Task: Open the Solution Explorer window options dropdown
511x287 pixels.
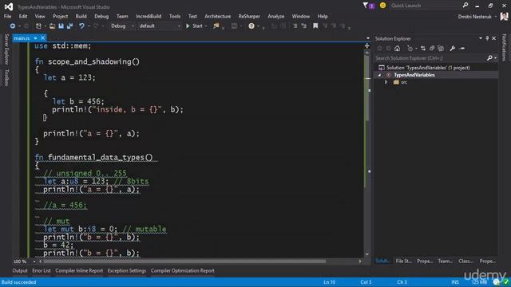Action: pos(481,38)
